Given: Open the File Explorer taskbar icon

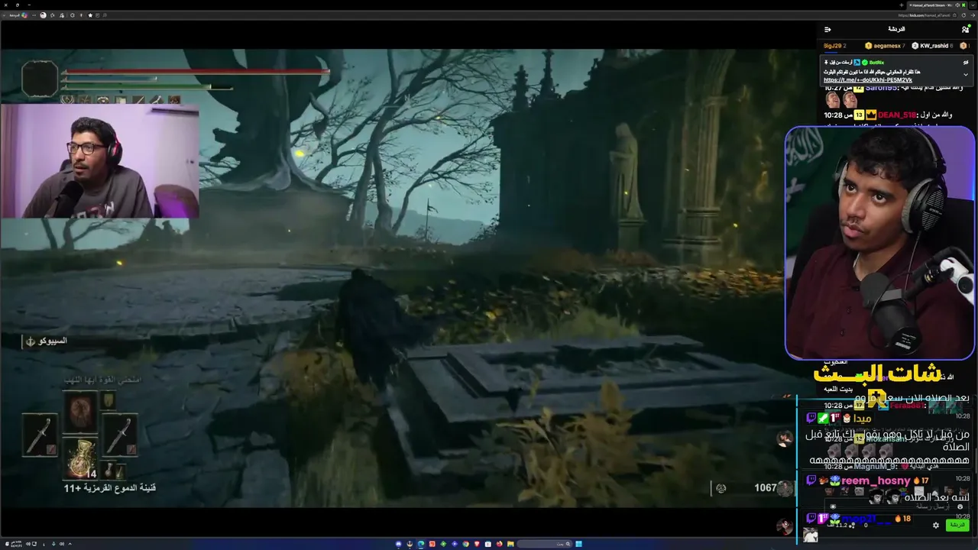Looking at the screenshot, I should coord(510,544).
